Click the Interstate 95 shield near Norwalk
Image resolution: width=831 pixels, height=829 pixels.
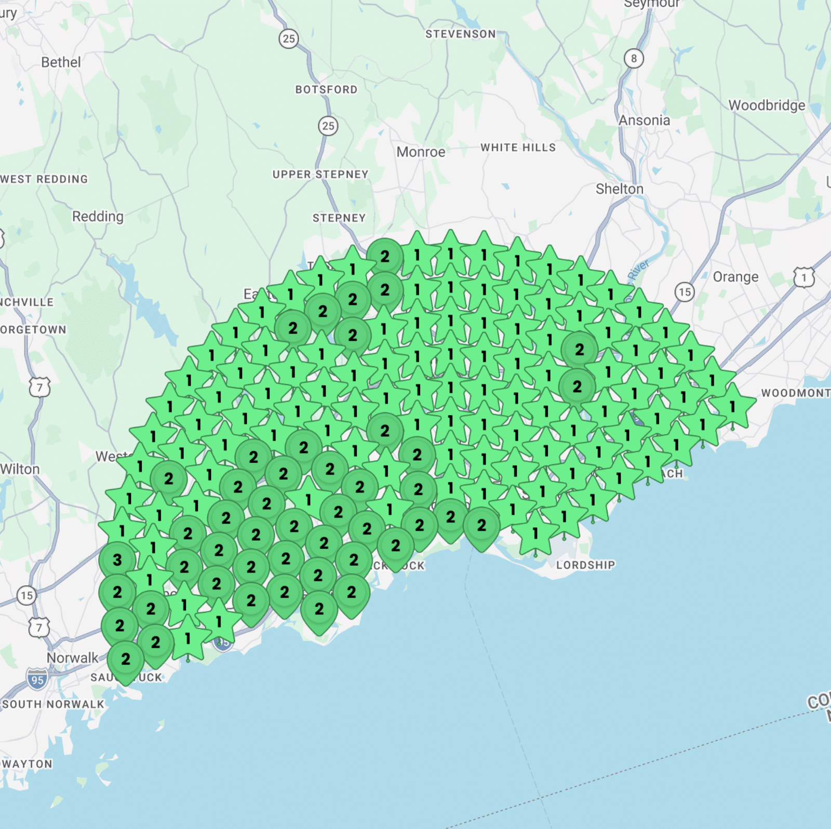pyautogui.click(x=37, y=679)
